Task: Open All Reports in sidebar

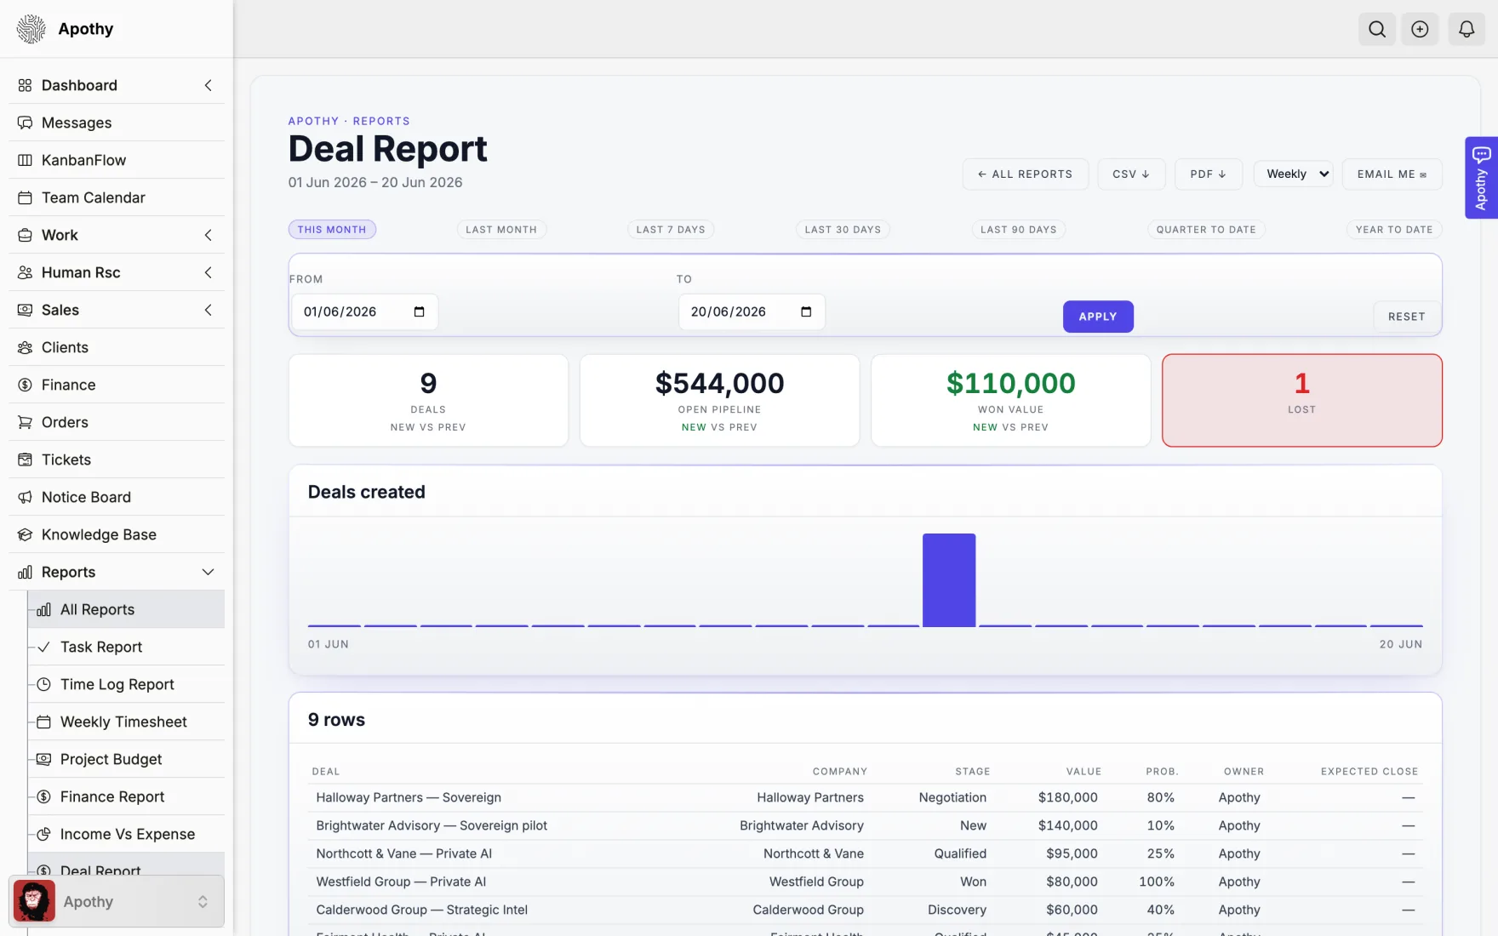Action: pos(126,609)
